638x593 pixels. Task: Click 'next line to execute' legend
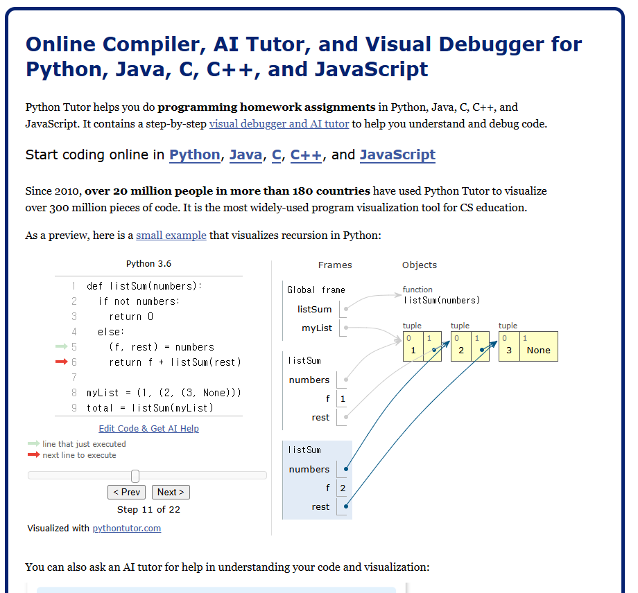coord(79,455)
